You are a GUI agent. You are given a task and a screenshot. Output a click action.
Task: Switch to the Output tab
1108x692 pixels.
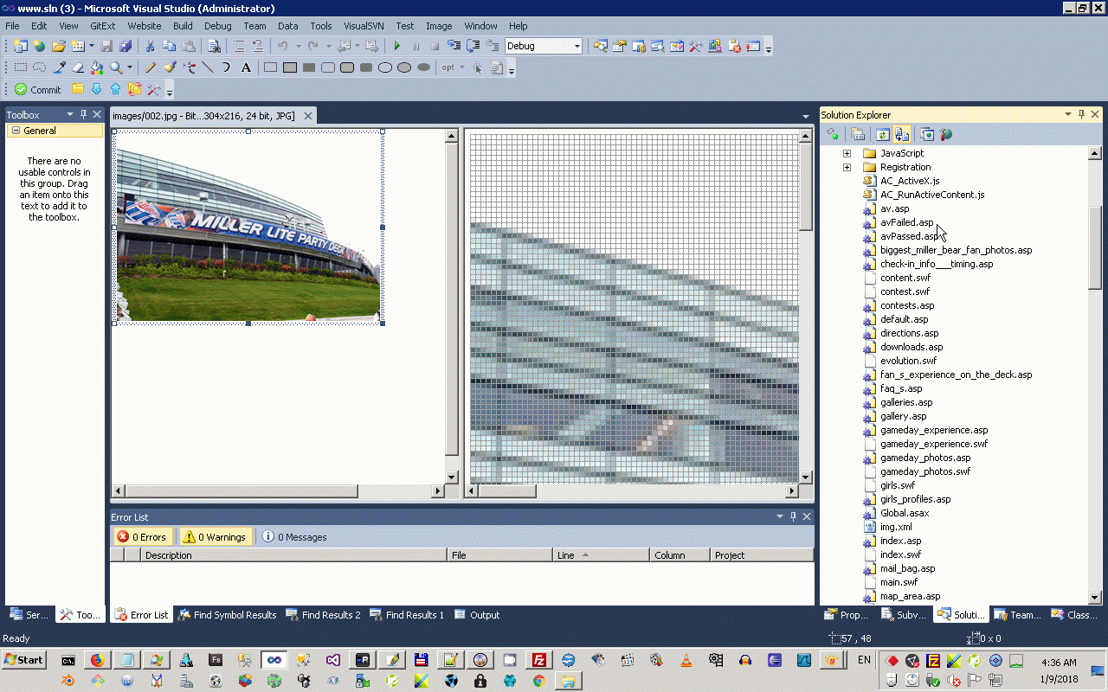tap(477, 615)
